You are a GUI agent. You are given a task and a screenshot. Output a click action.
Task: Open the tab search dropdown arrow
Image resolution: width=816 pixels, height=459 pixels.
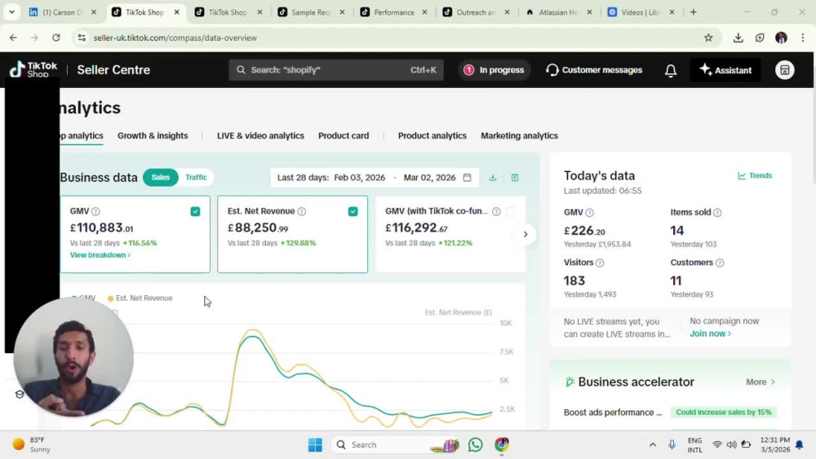pos(11,12)
